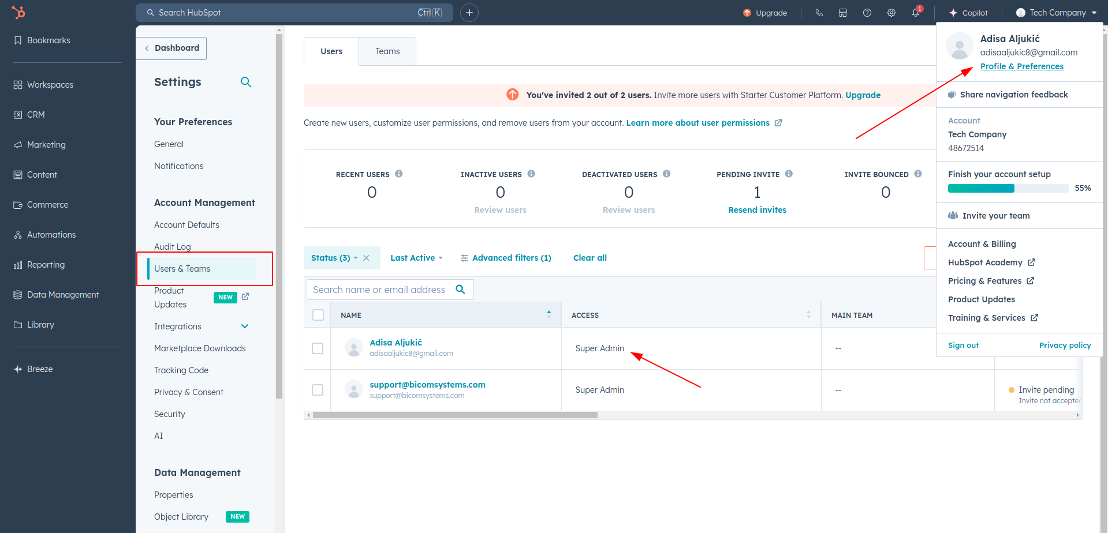Open the Profile & Preferences link

coord(1021,66)
